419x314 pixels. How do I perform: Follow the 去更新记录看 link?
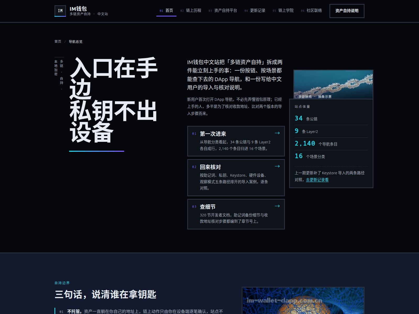click(317, 180)
